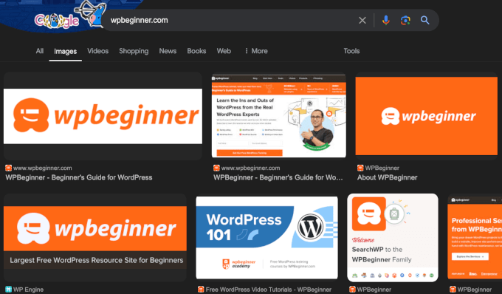Image resolution: width=502 pixels, height=294 pixels.
Task: Click the first www.wpbeginner.com source link
Action: point(43,168)
